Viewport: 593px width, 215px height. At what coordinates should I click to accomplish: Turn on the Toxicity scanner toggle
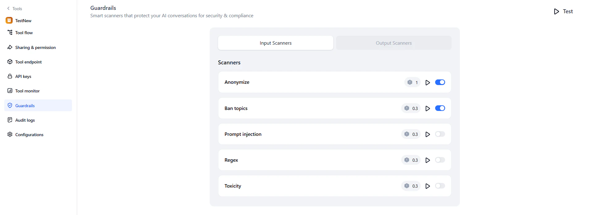440,186
